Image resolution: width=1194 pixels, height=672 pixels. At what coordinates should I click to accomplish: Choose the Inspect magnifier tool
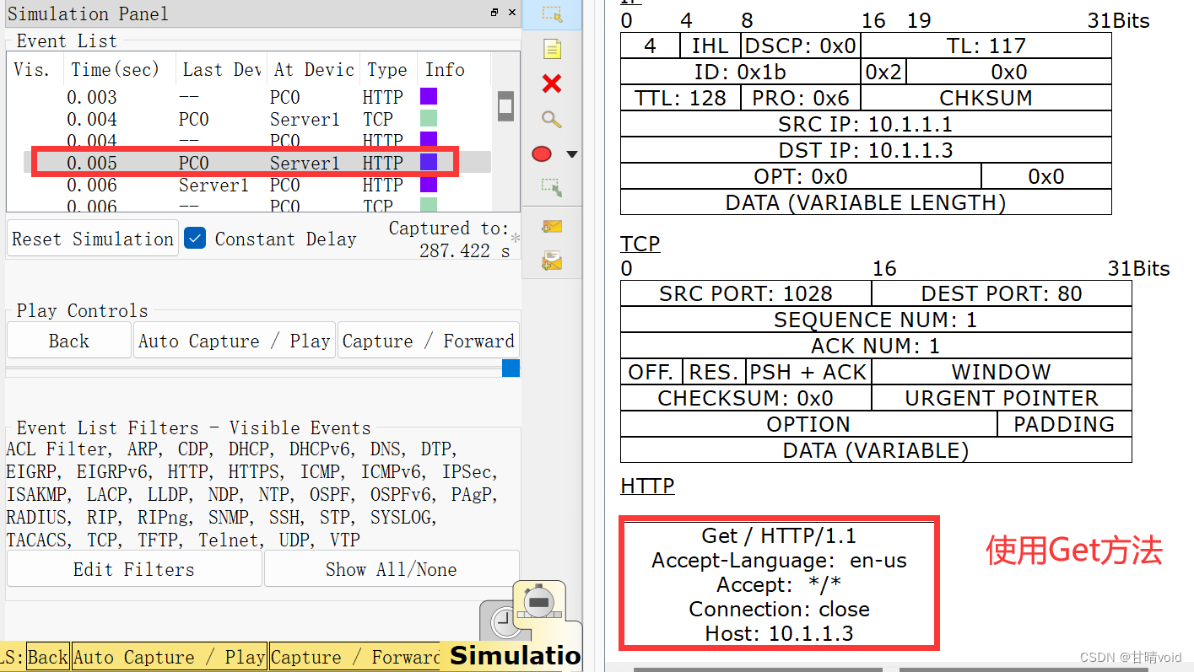point(552,119)
